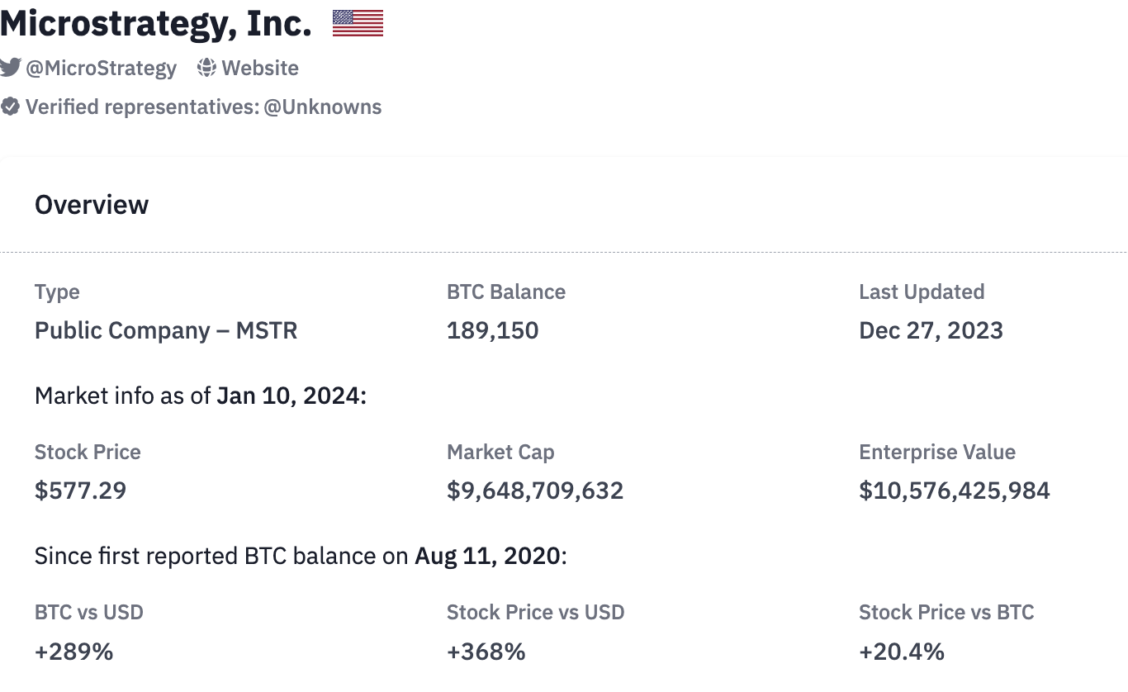Click the Microstrategy, Inc. page title

156,24
